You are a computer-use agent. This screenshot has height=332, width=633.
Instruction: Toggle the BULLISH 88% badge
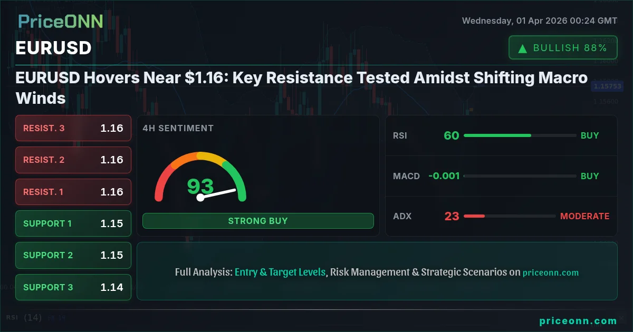coord(562,47)
